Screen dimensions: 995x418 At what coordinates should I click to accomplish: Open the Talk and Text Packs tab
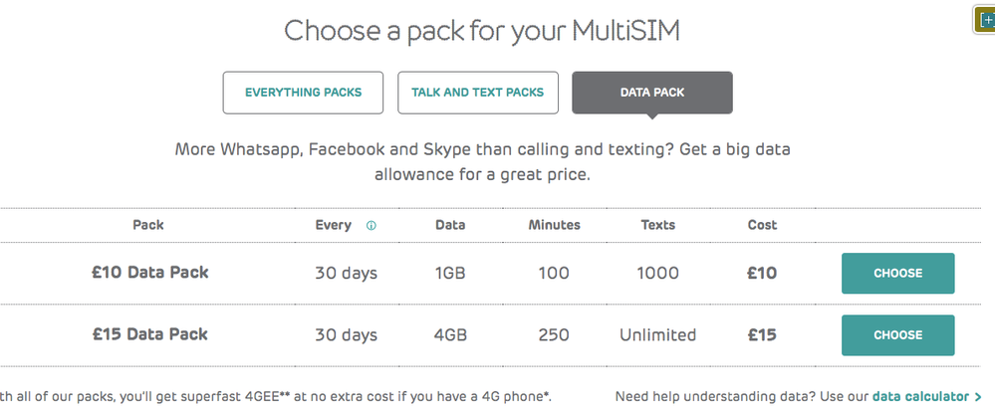[478, 93]
